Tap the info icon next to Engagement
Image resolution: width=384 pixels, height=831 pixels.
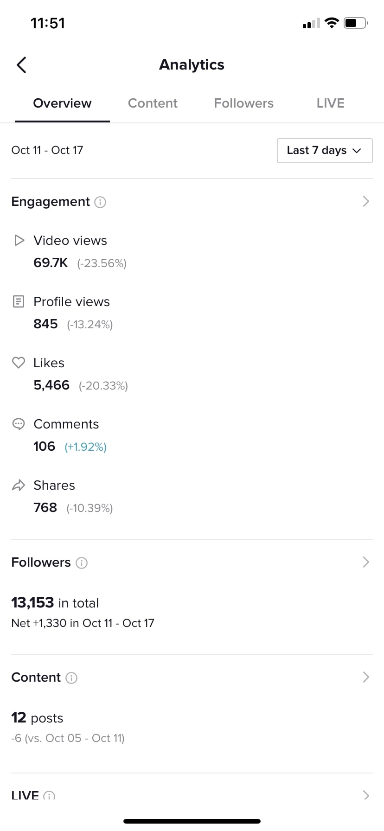(x=100, y=202)
